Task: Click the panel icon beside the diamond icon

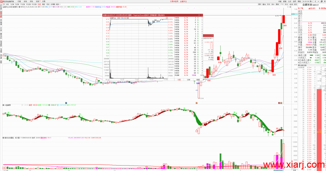Action: (x=290, y=7)
